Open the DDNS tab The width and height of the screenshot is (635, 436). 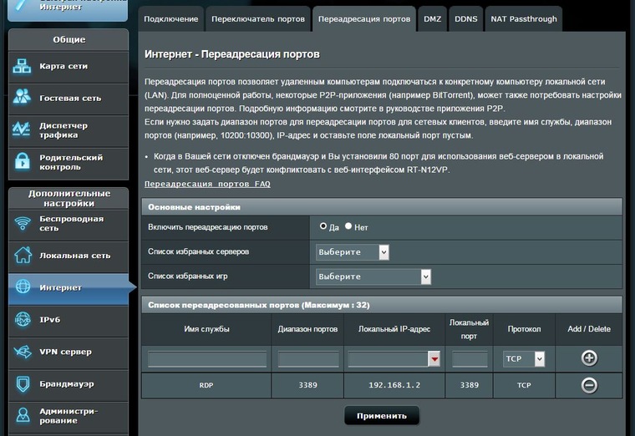coord(465,19)
